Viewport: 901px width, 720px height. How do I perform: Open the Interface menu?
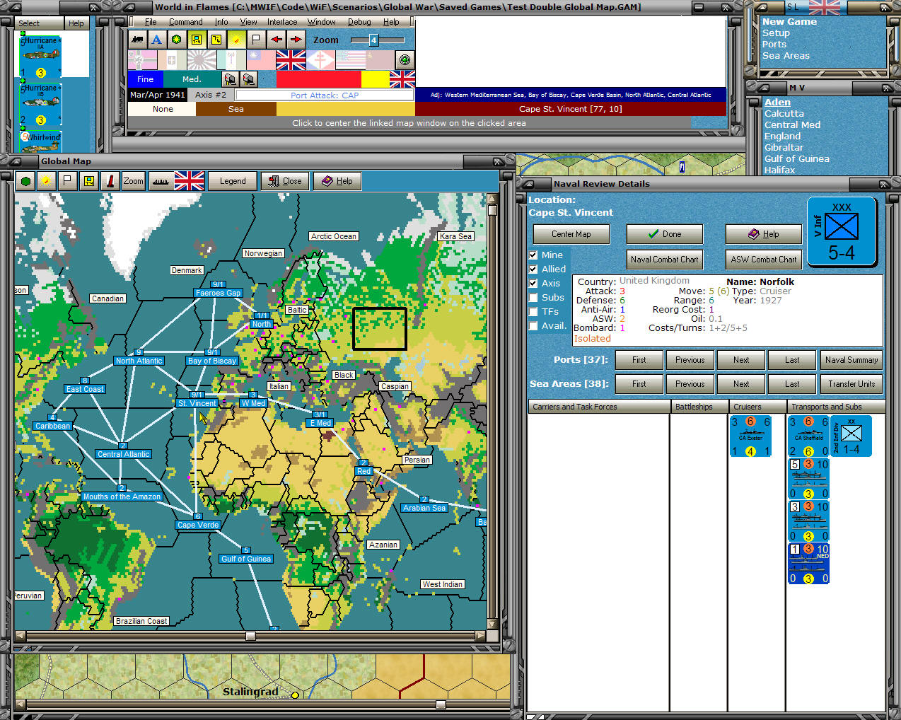pos(282,22)
